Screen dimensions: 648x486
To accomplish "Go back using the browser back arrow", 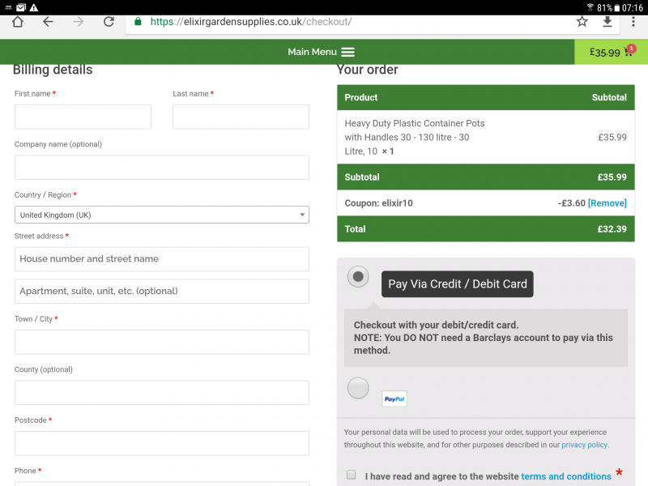I will [48, 22].
